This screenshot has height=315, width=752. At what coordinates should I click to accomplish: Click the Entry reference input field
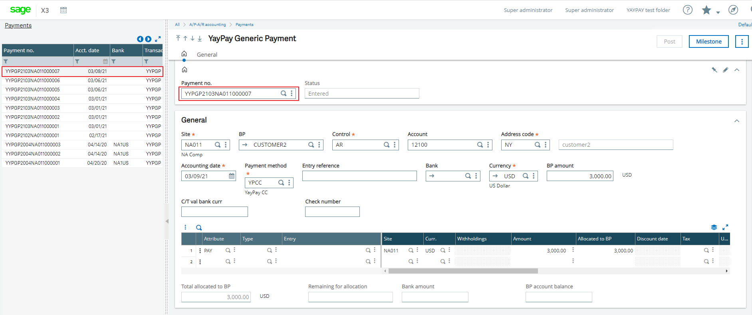[x=359, y=176]
